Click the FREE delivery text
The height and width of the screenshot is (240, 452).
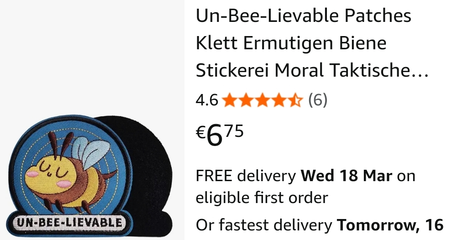pos(246,175)
